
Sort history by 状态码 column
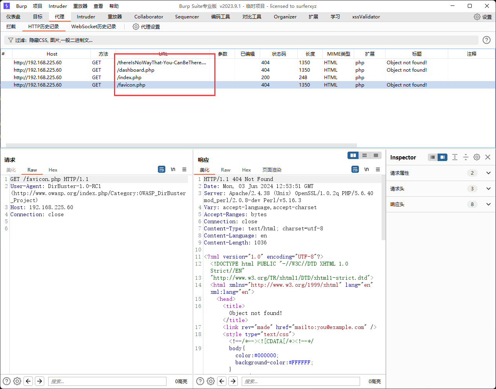pyautogui.click(x=279, y=54)
